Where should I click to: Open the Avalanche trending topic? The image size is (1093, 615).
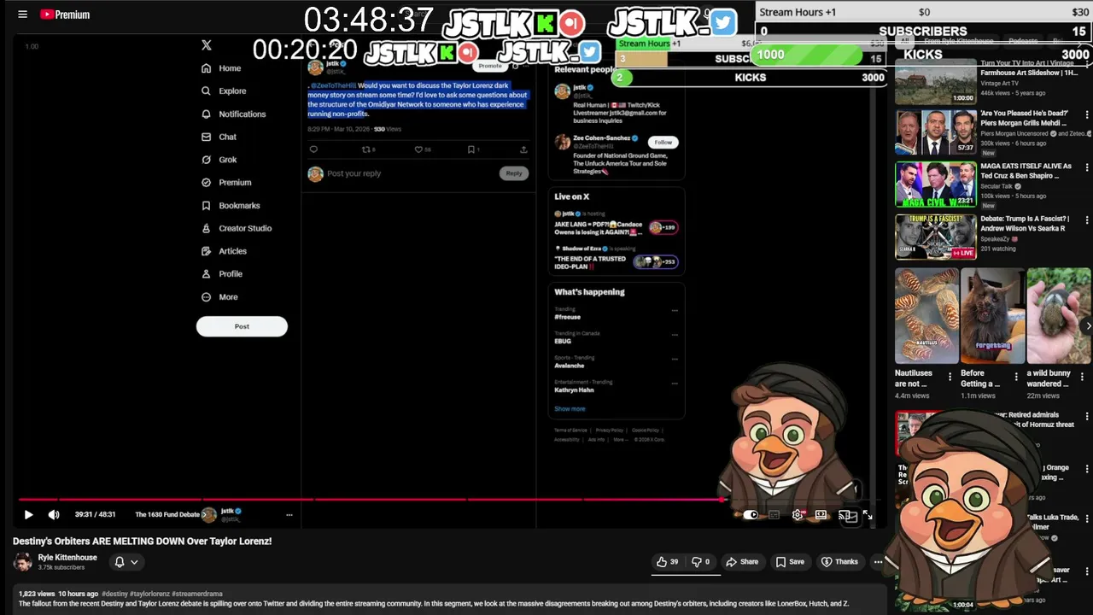pos(569,366)
